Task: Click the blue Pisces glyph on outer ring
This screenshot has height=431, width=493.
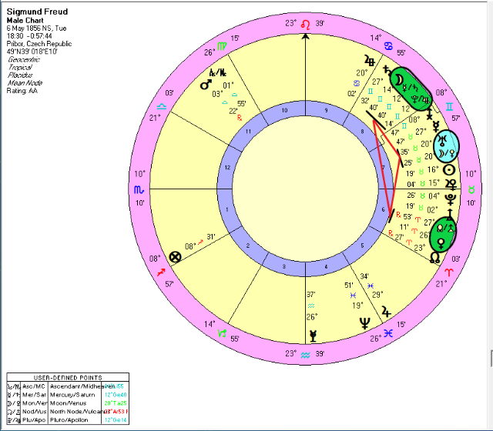Action: tap(388, 333)
